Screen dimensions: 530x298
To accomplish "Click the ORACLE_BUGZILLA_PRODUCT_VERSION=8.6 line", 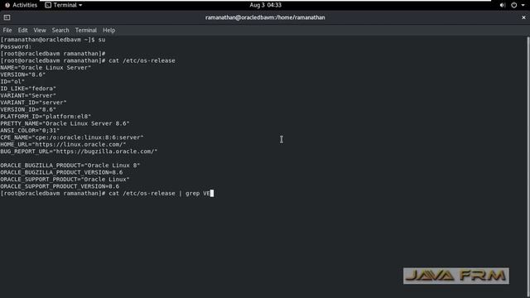I will (61, 172).
